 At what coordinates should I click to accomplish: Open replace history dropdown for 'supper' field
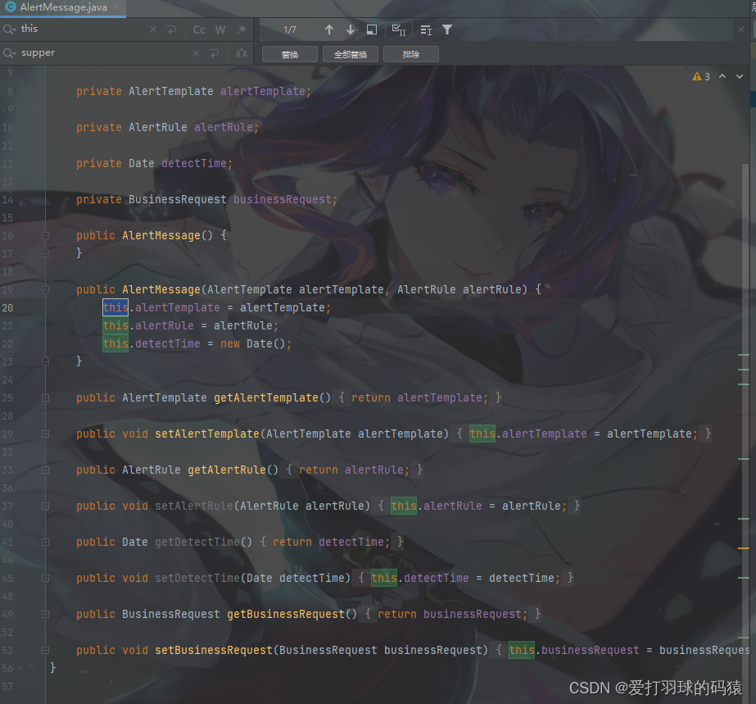point(9,53)
